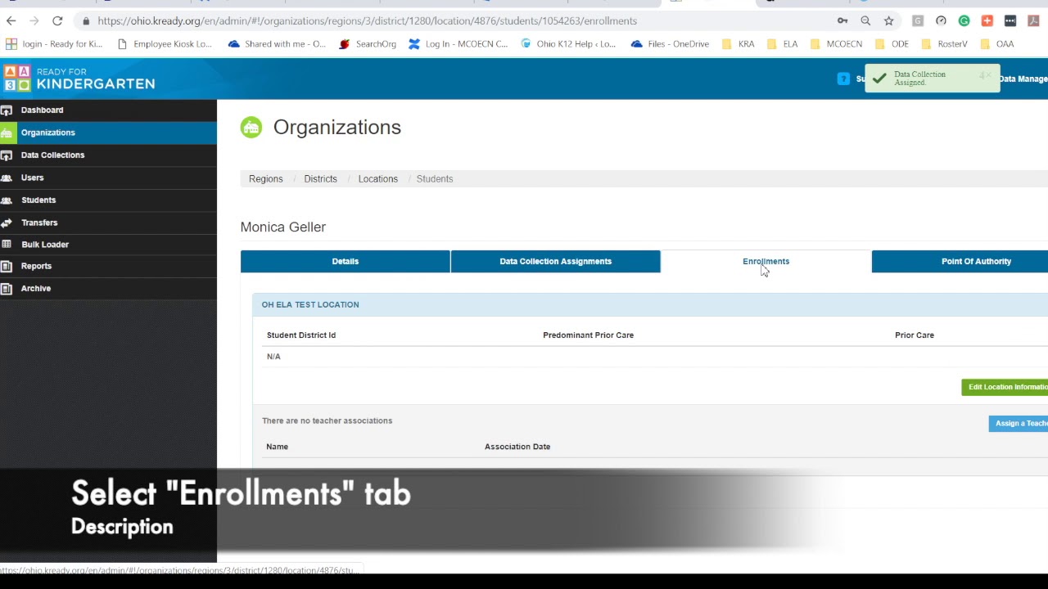This screenshot has height=589, width=1048.
Task: Click the Regions breadcrumb link
Action: click(x=265, y=178)
